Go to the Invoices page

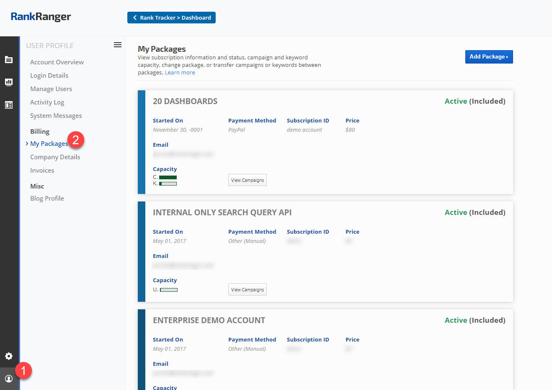click(x=42, y=171)
